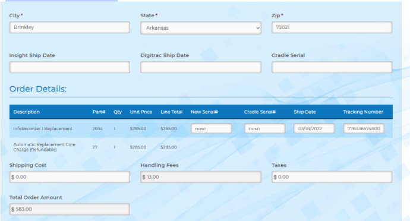Click the Zip field with 72021
The width and height of the screenshot is (410, 221).
click(x=332, y=27)
